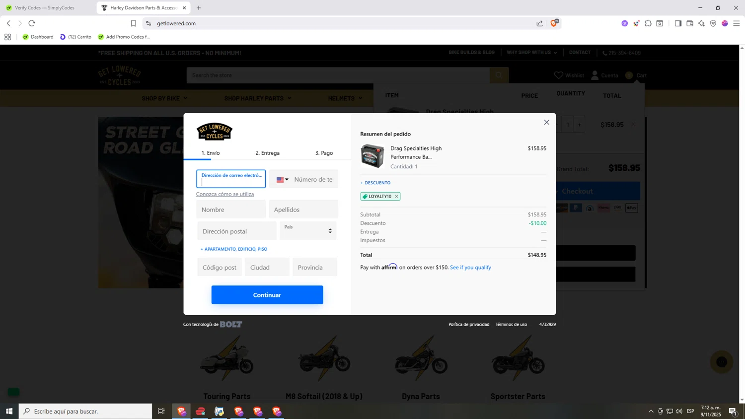Open the País dropdown

[x=308, y=231]
